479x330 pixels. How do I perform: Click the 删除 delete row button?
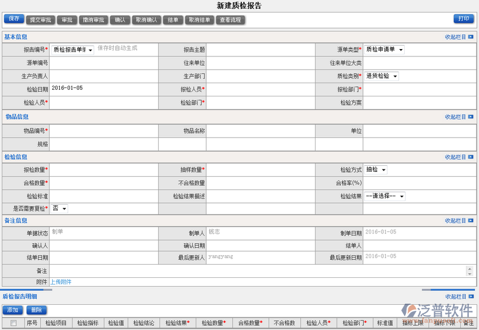(x=37, y=310)
